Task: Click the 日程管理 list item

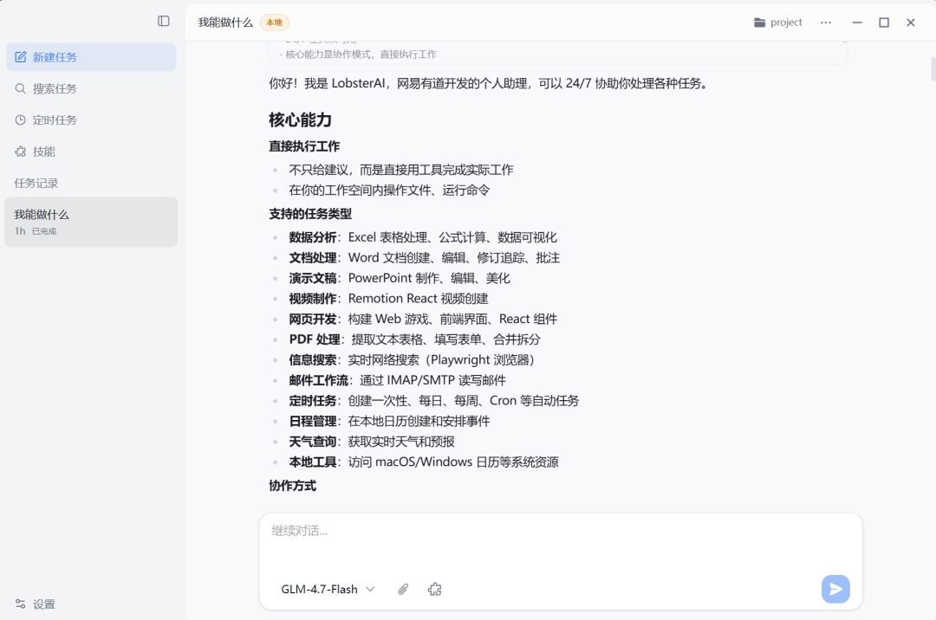Action: tap(389, 421)
